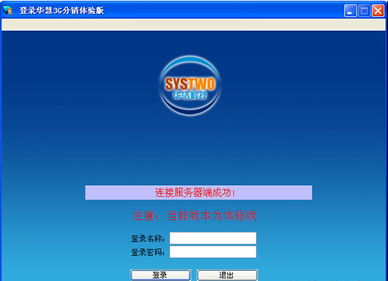Click the 注意：当前版本为体验版 notice text

click(x=195, y=216)
